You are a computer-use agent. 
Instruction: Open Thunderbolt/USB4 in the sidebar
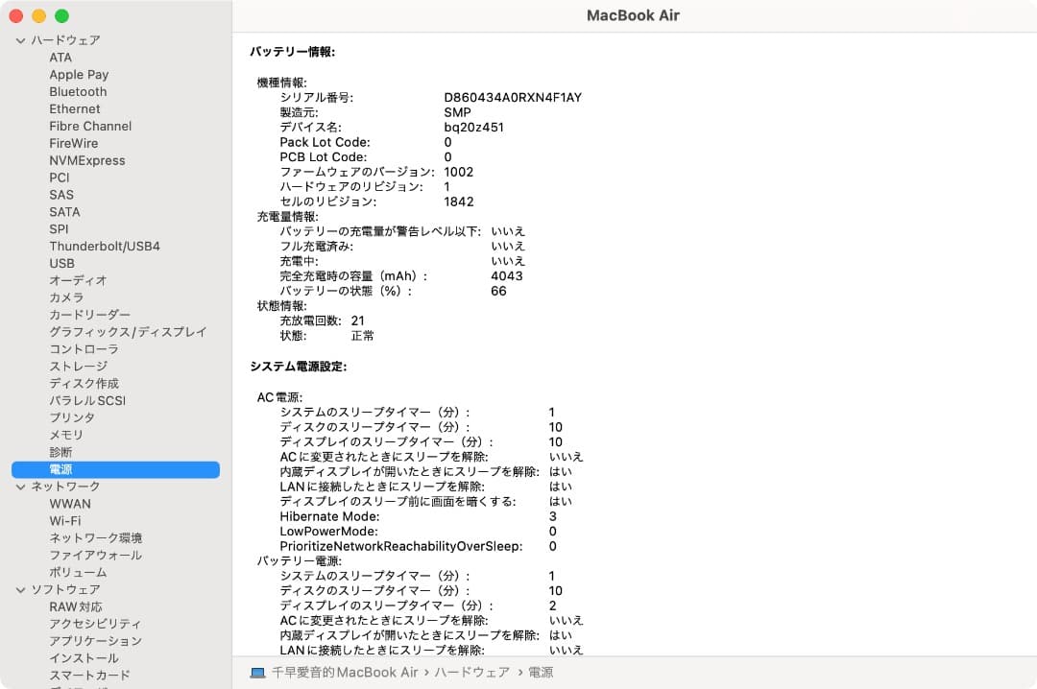pyautogui.click(x=105, y=246)
